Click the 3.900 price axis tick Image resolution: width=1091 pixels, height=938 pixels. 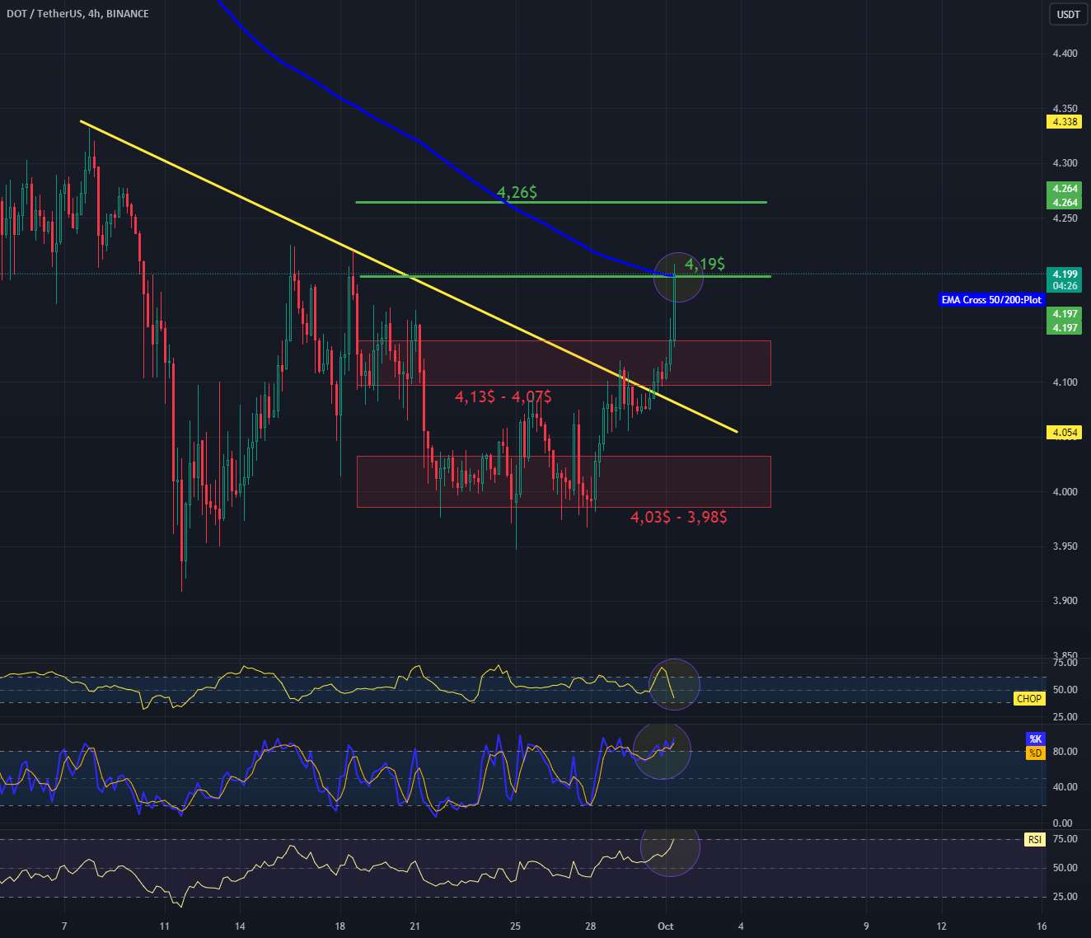pyautogui.click(x=1065, y=601)
